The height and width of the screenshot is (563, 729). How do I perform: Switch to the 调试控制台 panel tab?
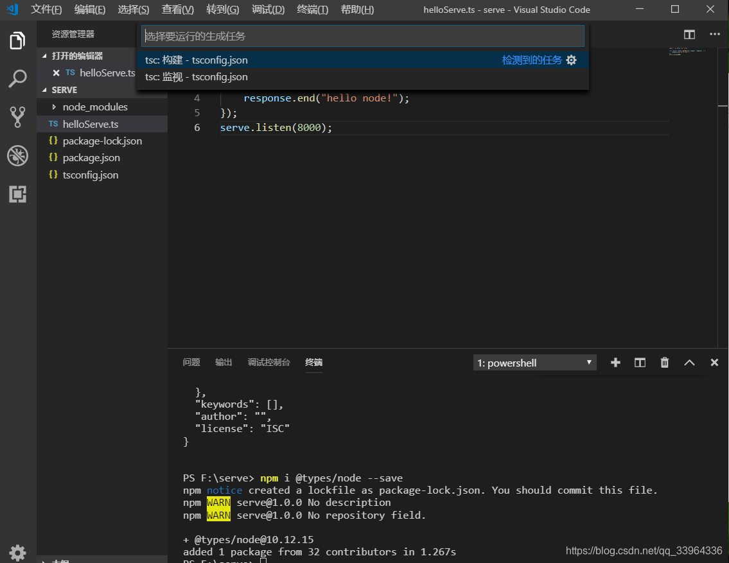(268, 362)
